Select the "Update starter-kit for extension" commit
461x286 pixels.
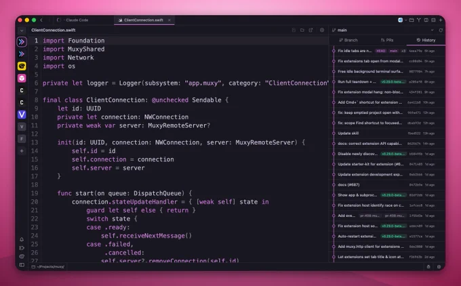[388, 164]
